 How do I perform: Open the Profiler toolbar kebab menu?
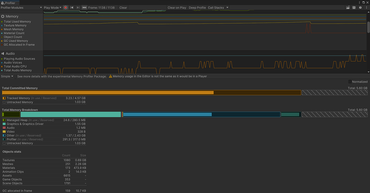pyautogui.click(x=366, y=8)
